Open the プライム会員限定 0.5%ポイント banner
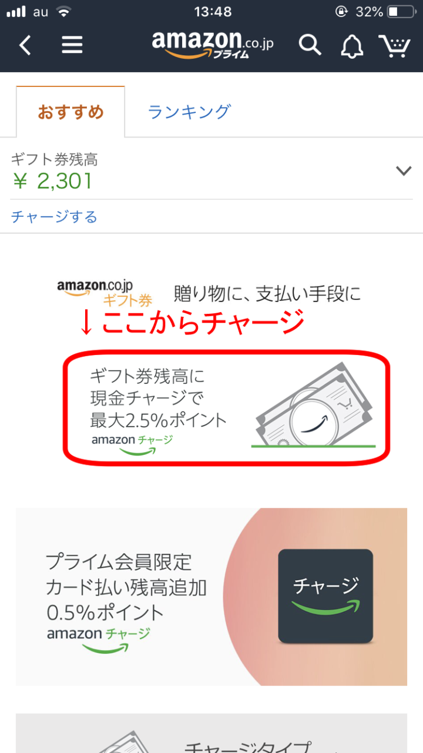 click(211, 597)
